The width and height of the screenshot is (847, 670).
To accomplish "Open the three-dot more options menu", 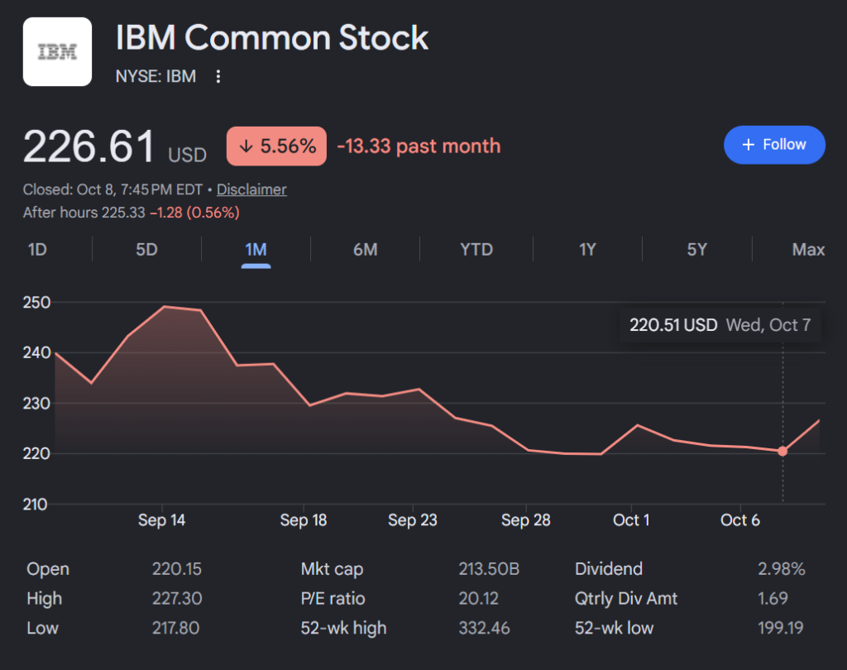I will 218,76.
